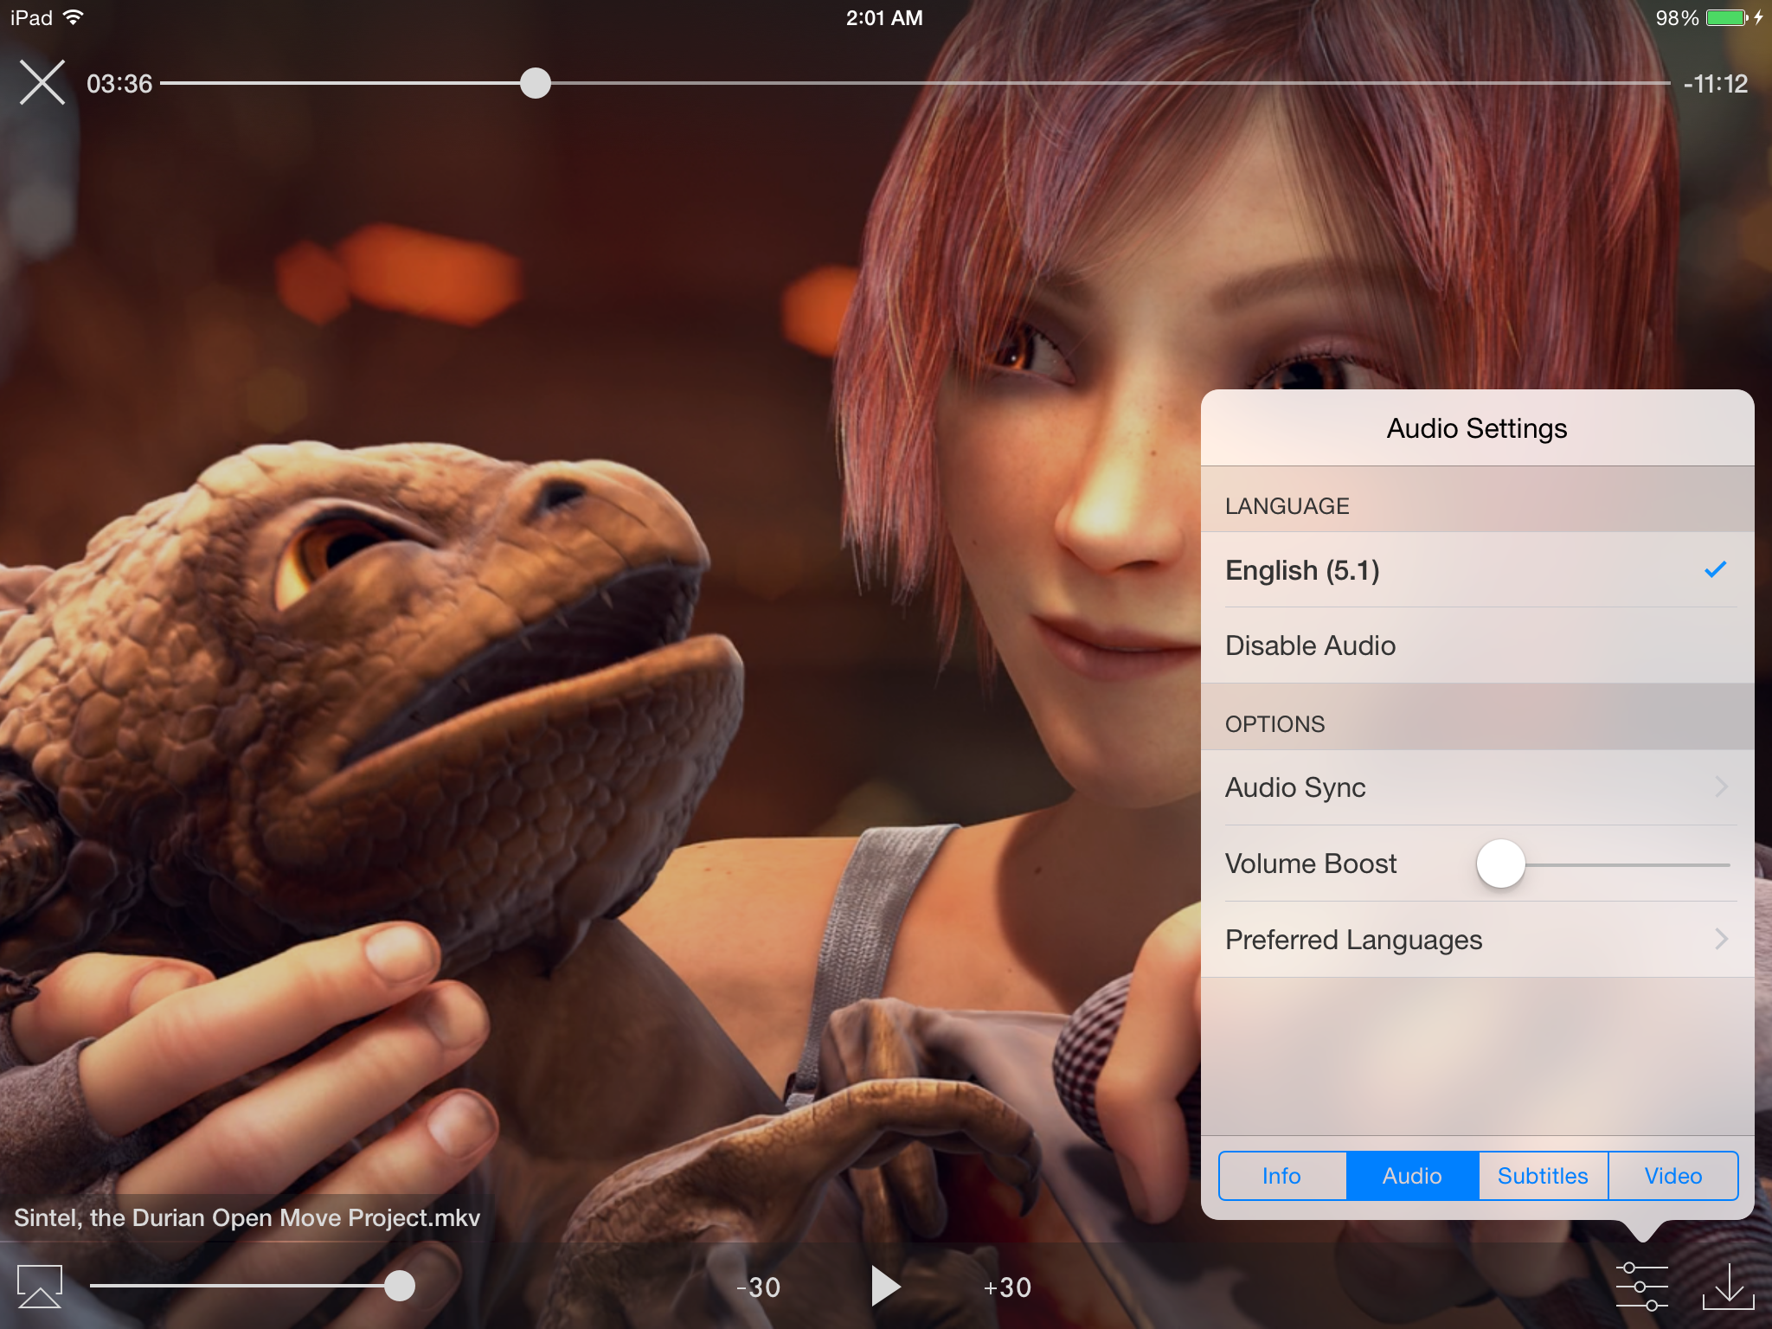Expand Preferred Languages settings

coord(1353,940)
